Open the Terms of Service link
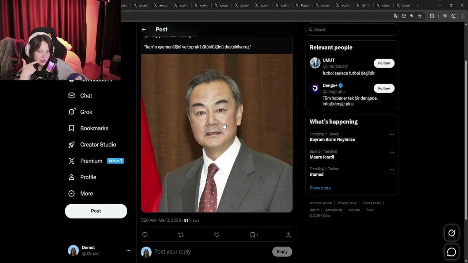The height and width of the screenshot is (263, 468). 321,203
